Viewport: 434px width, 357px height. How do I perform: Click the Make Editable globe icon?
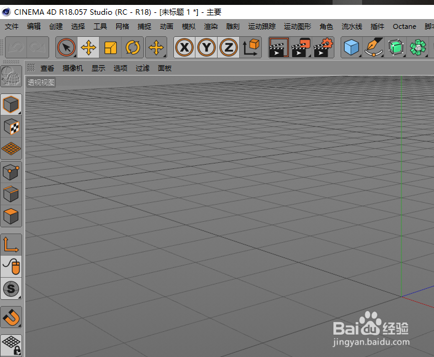(11, 76)
